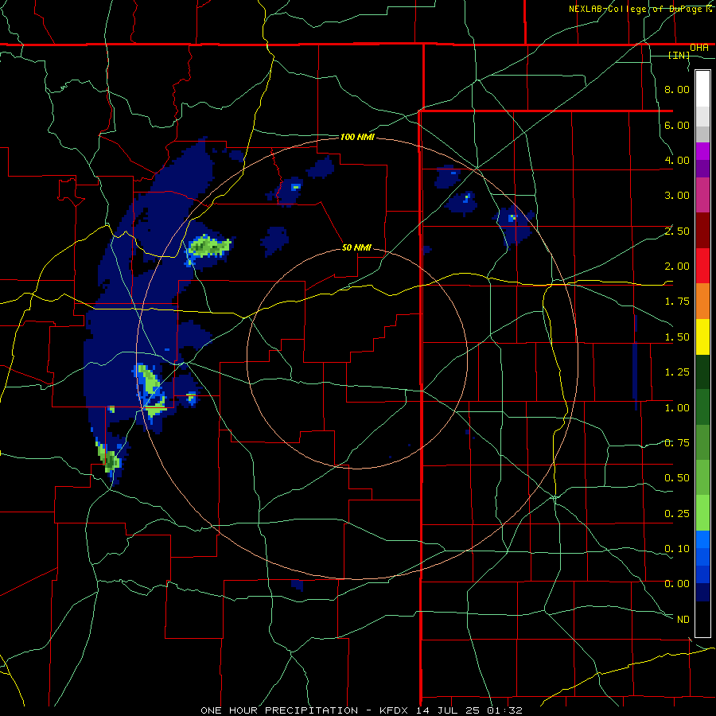The width and height of the screenshot is (716, 716).
Task: Click the 0.10 legend value
Action: [x=677, y=549]
